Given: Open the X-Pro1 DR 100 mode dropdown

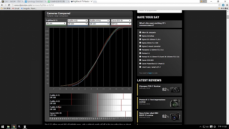Looking at the screenshot, I should (99, 24).
